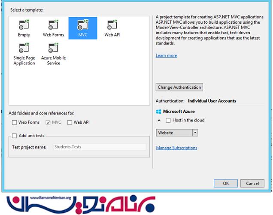Enable the Web Forms folders checkbox
The width and height of the screenshot is (273, 215).
point(14,122)
